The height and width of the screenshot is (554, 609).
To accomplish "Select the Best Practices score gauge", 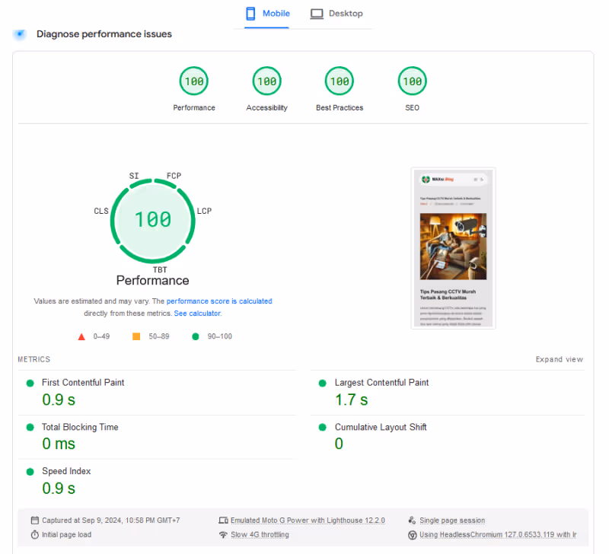I will pos(340,81).
